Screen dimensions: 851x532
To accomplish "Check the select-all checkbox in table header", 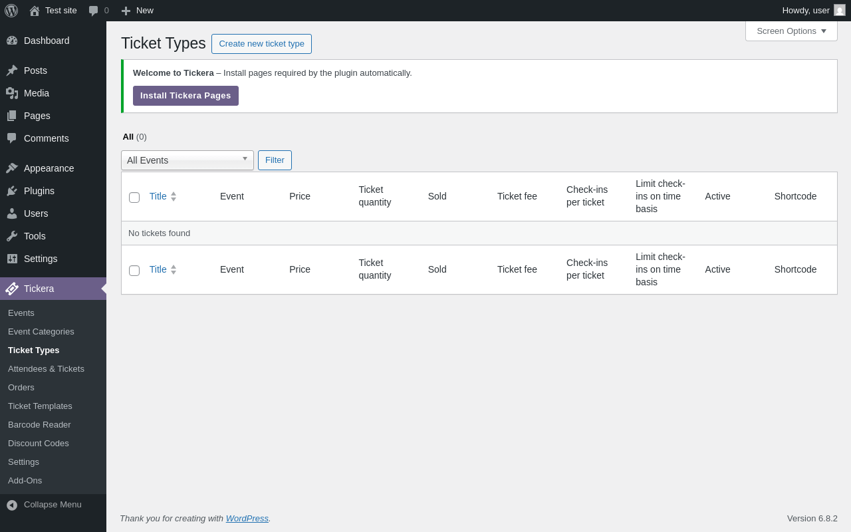I will click(x=134, y=198).
